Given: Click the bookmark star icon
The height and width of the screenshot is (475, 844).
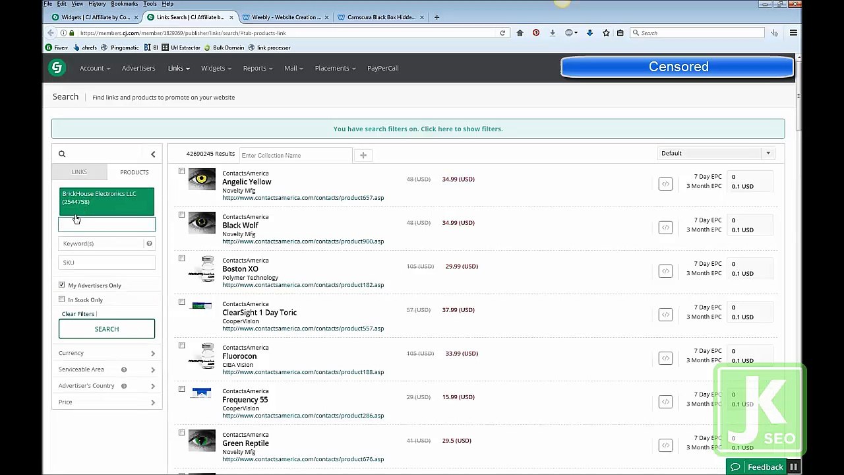Looking at the screenshot, I should (606, 33).
